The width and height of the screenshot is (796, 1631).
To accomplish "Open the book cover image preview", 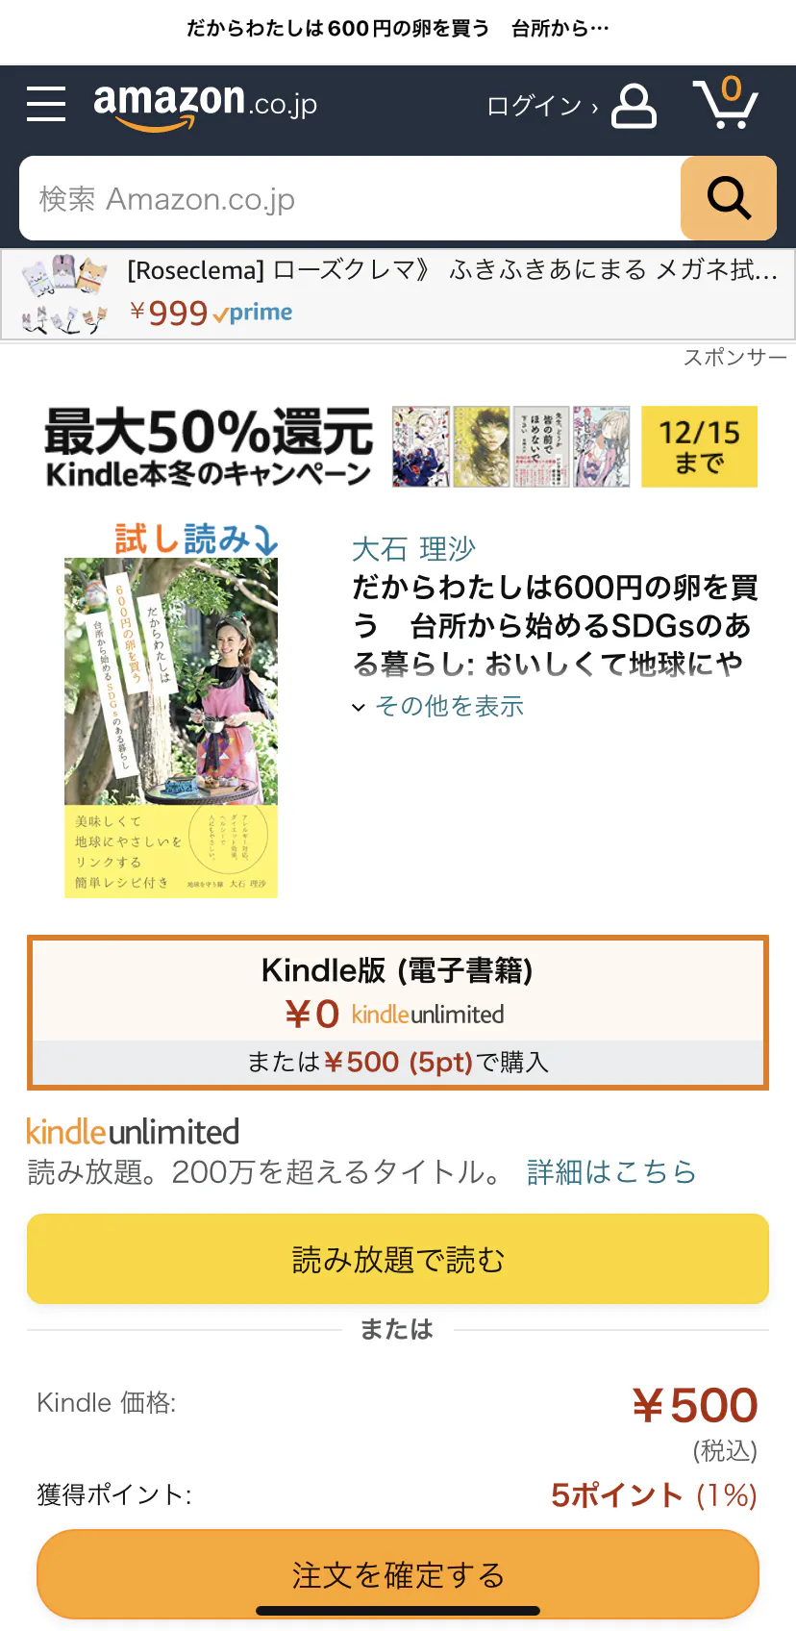I will [171, 728].
